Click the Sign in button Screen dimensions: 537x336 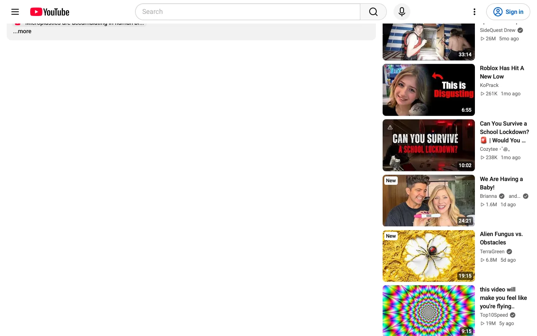508,12
